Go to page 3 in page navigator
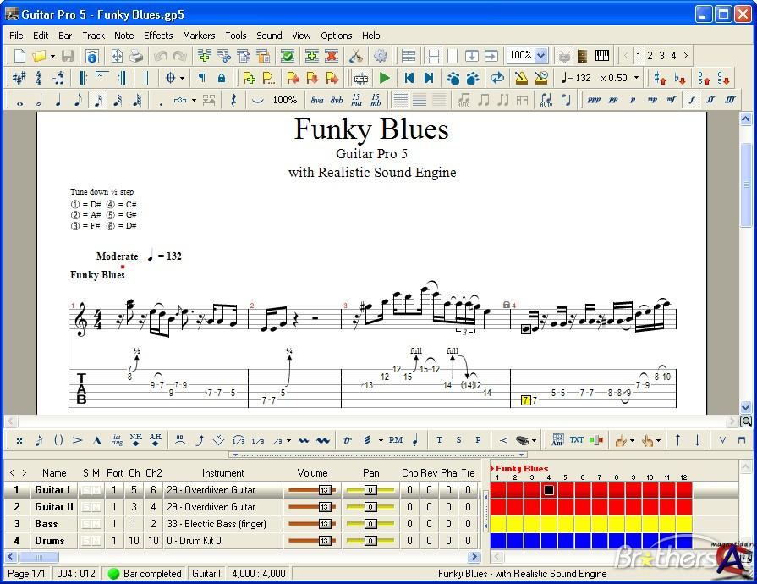Image resolution: width=757 pixels, height=584 pixels. point(662,56)
